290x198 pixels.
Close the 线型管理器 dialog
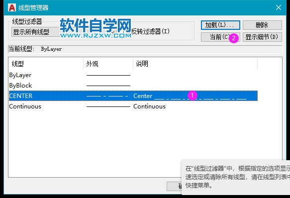(279, 7)
